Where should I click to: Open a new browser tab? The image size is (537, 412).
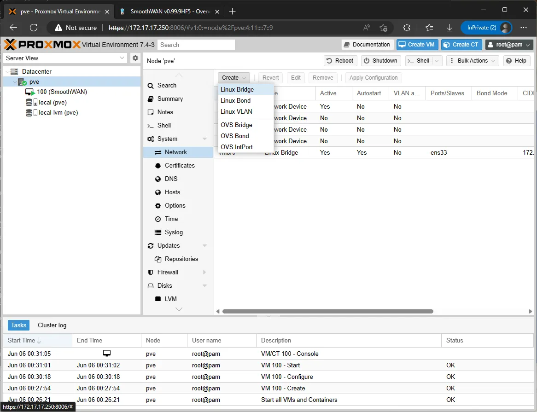pyautogui.click(x=232, y=12)
